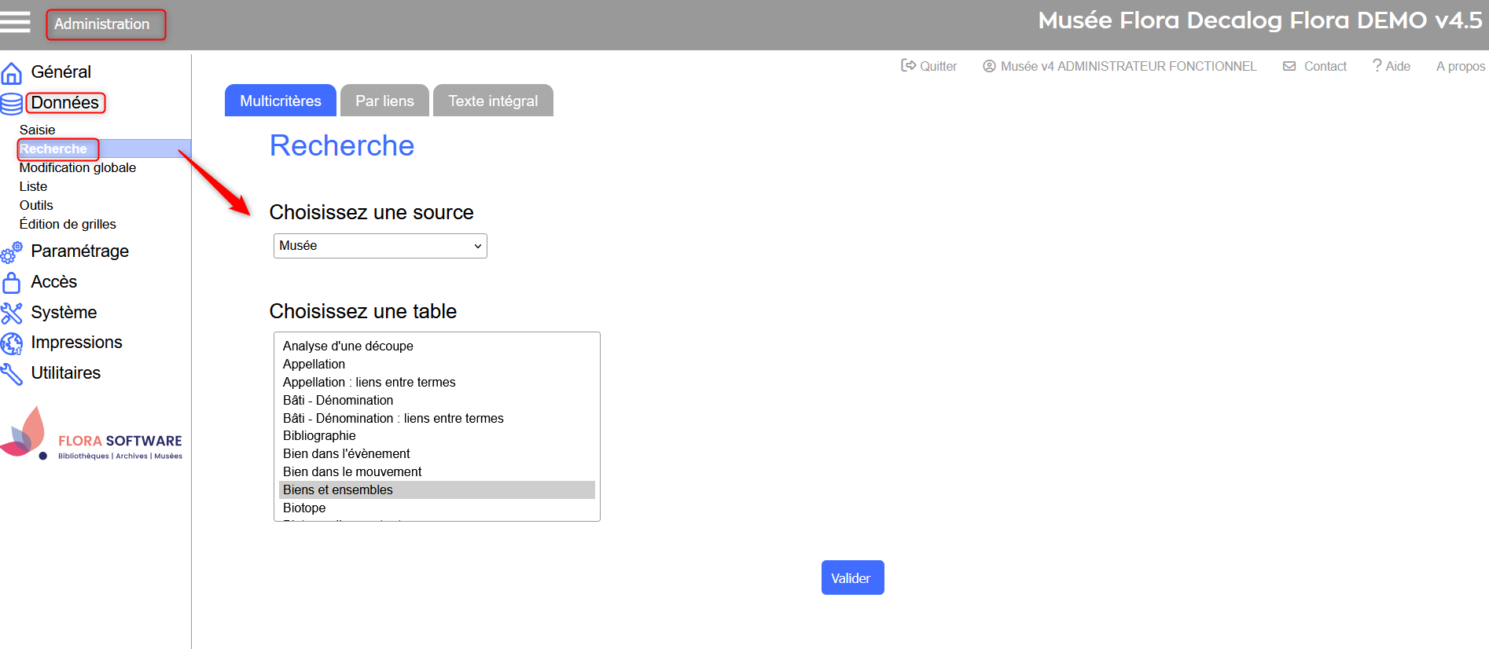Viewport: 1489px width, 649px height.
Task: Click the Accès padlock icon
Action: tap(12, 282)
